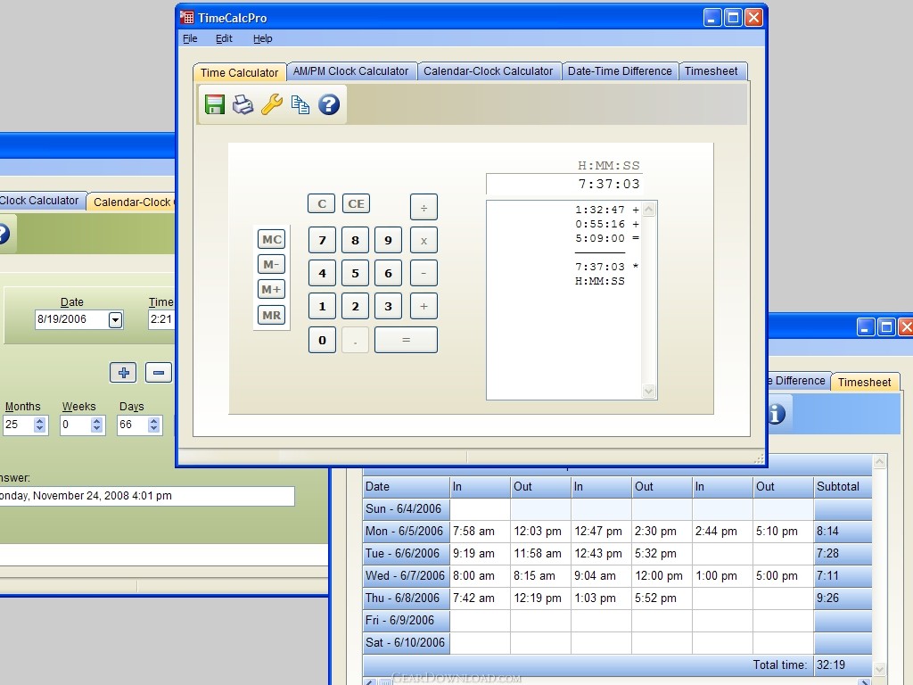Click digit 1 on the keypad
This screenshot has width=913, height=685.
(322, 307)
